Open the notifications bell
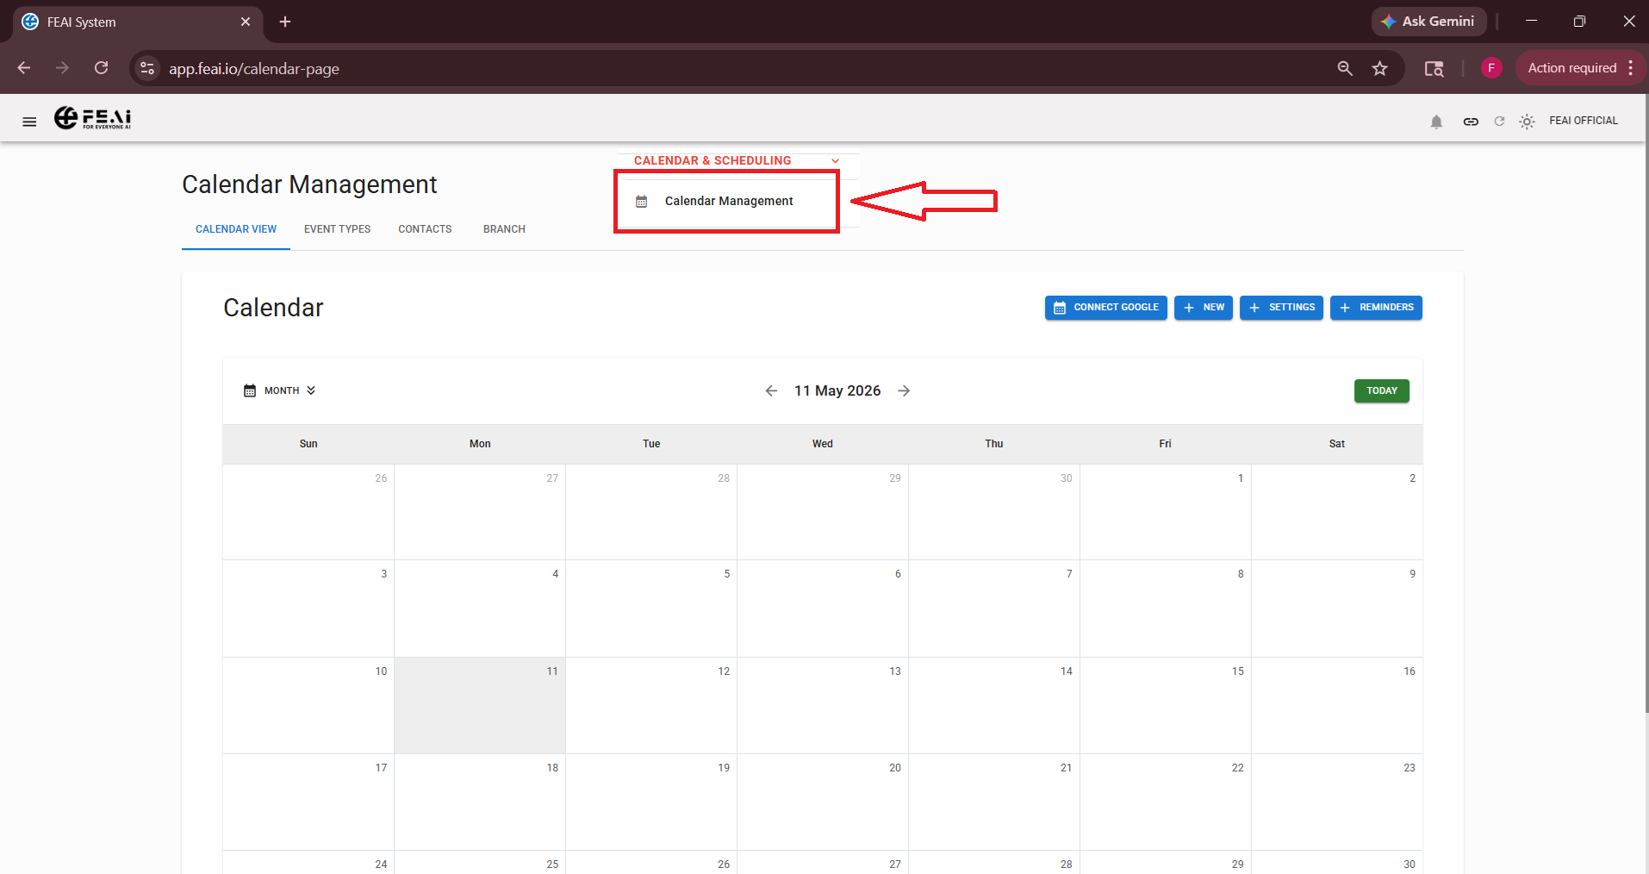Screen dimensions: 1649x874 pyautogui.click(x=1436, y=122)
